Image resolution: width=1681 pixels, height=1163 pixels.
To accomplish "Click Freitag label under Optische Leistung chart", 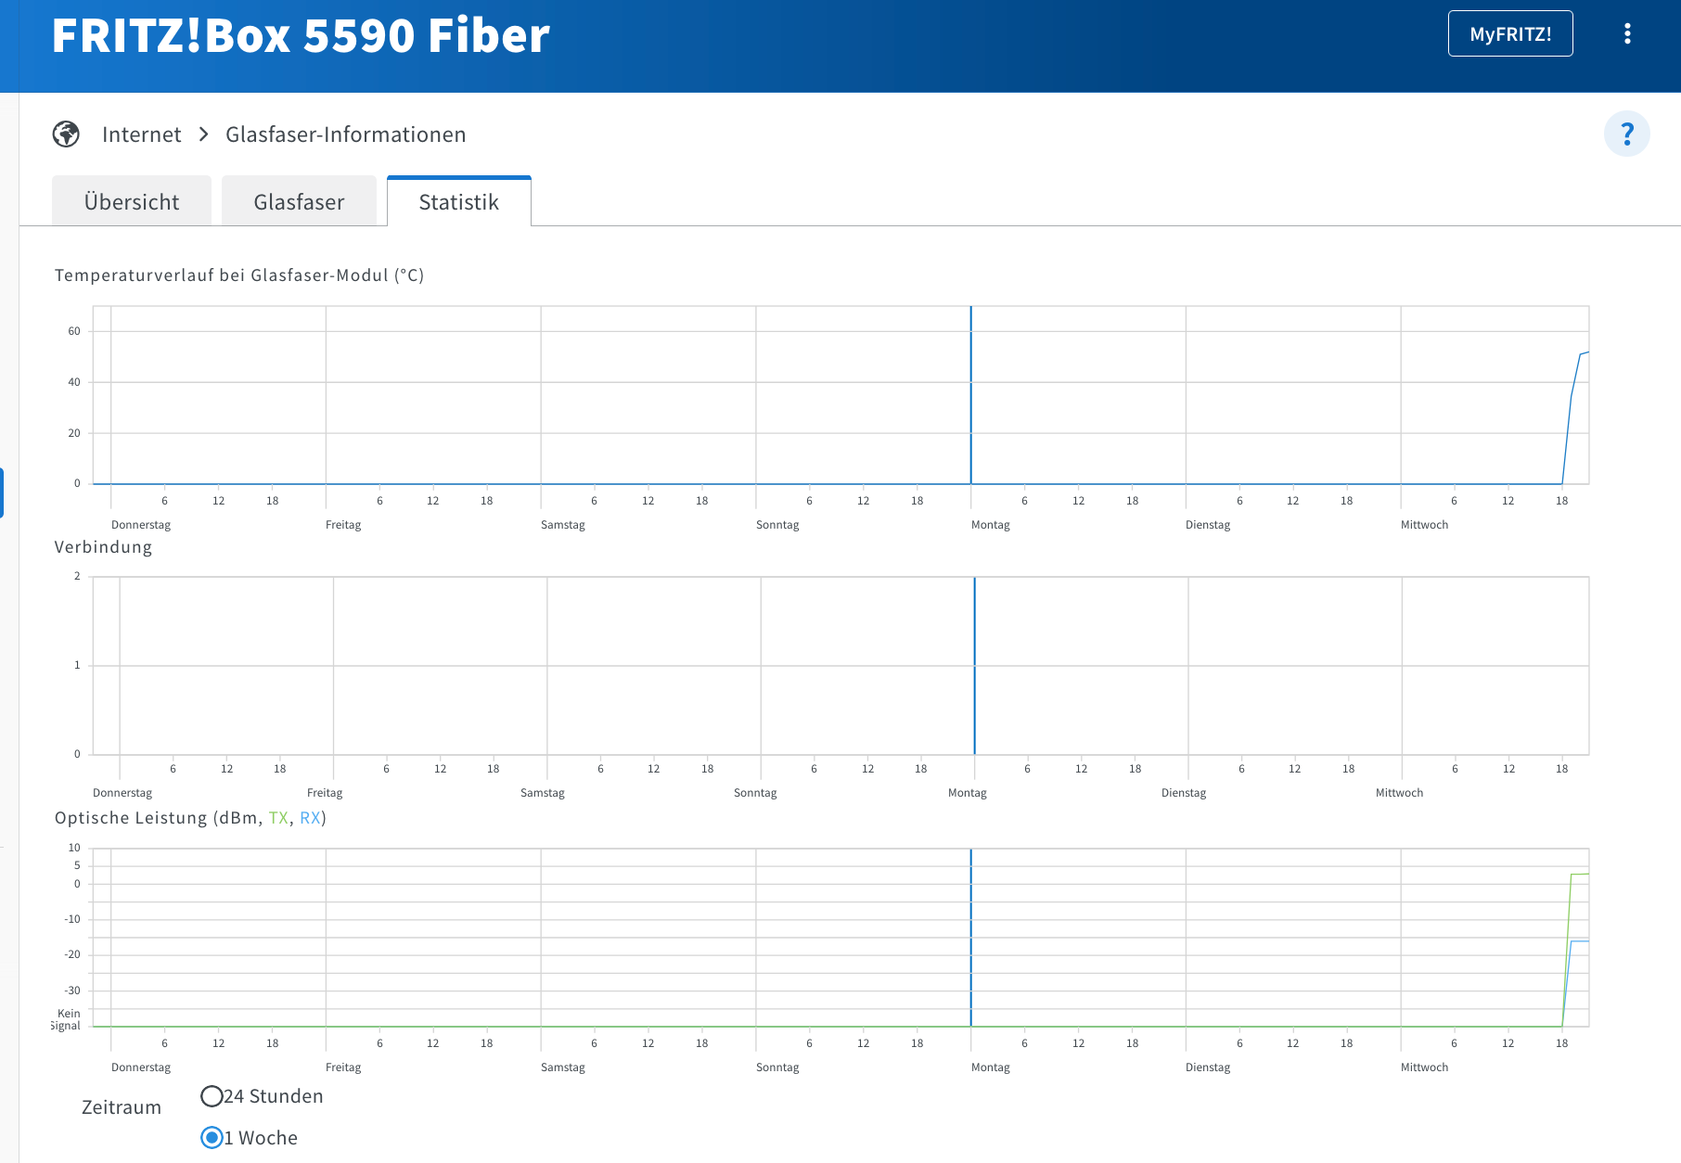I will pyautogui.click(x=343, y=1067).
